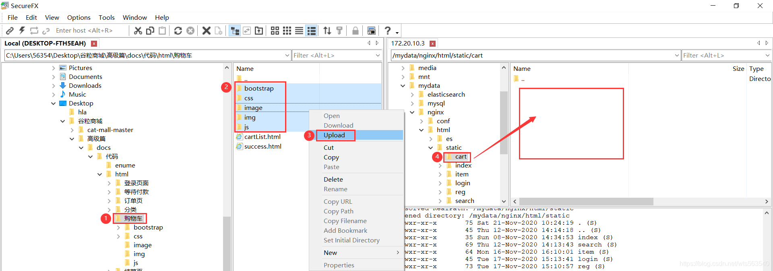Choose Cut in the context menu
Screen dimensions: 773x271
(329, 148)
